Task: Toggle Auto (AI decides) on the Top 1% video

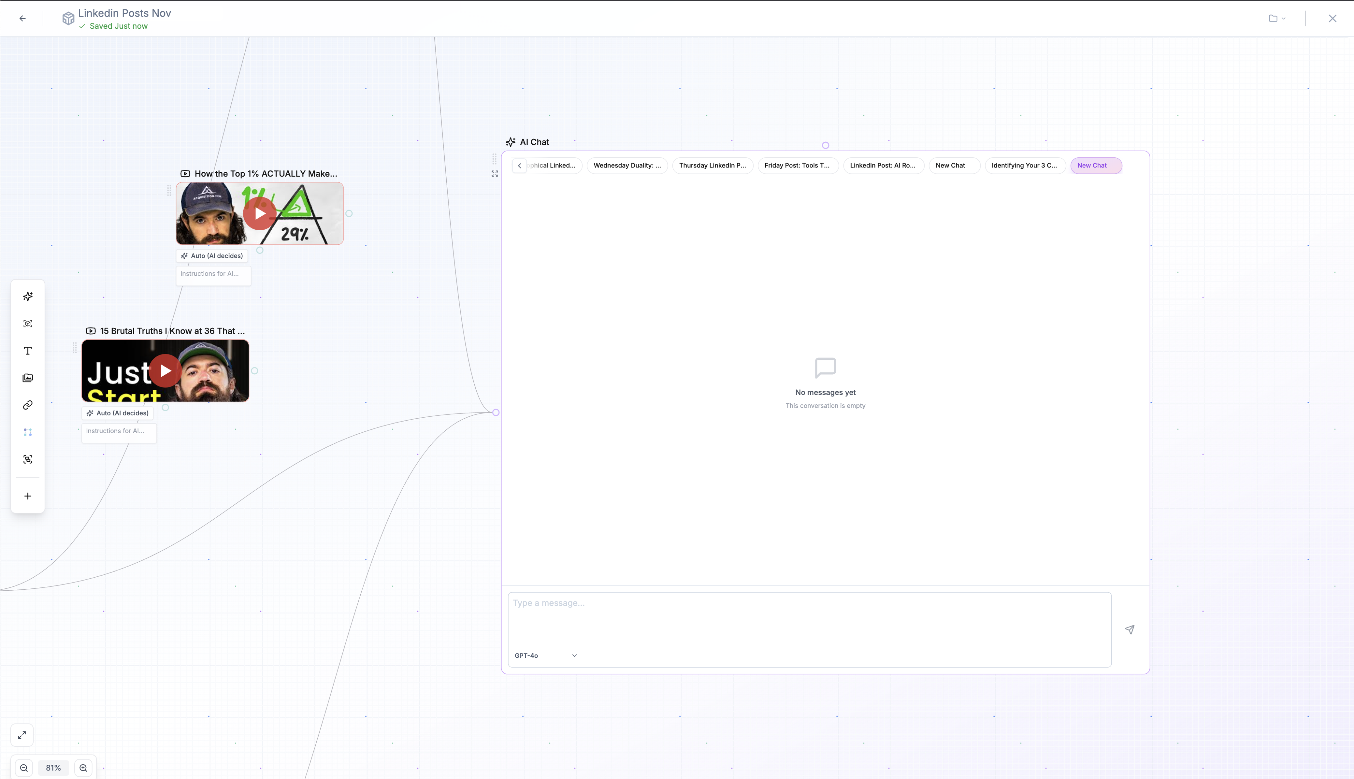Action: (x=212, y=256)
